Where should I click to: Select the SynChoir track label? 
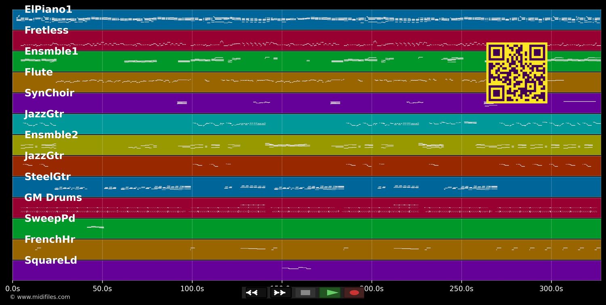[x=49, y=93]
